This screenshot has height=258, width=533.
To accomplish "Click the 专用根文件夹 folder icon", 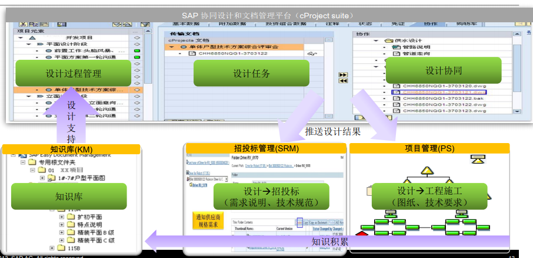I will tap(32, 162).
